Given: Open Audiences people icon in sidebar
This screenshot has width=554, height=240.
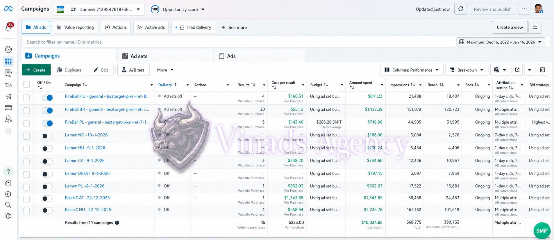Looking at the screenshot, I should click(8, 85).
